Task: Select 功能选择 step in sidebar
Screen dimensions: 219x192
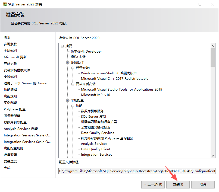Action: coord(10,90)
